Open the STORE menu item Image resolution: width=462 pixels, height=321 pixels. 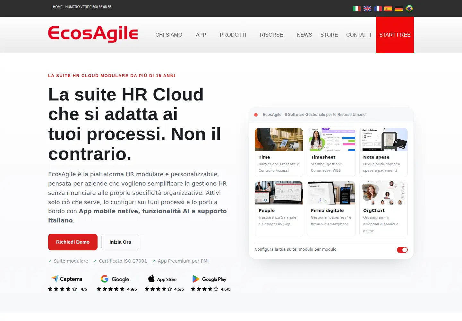click(x=329, y=35)
